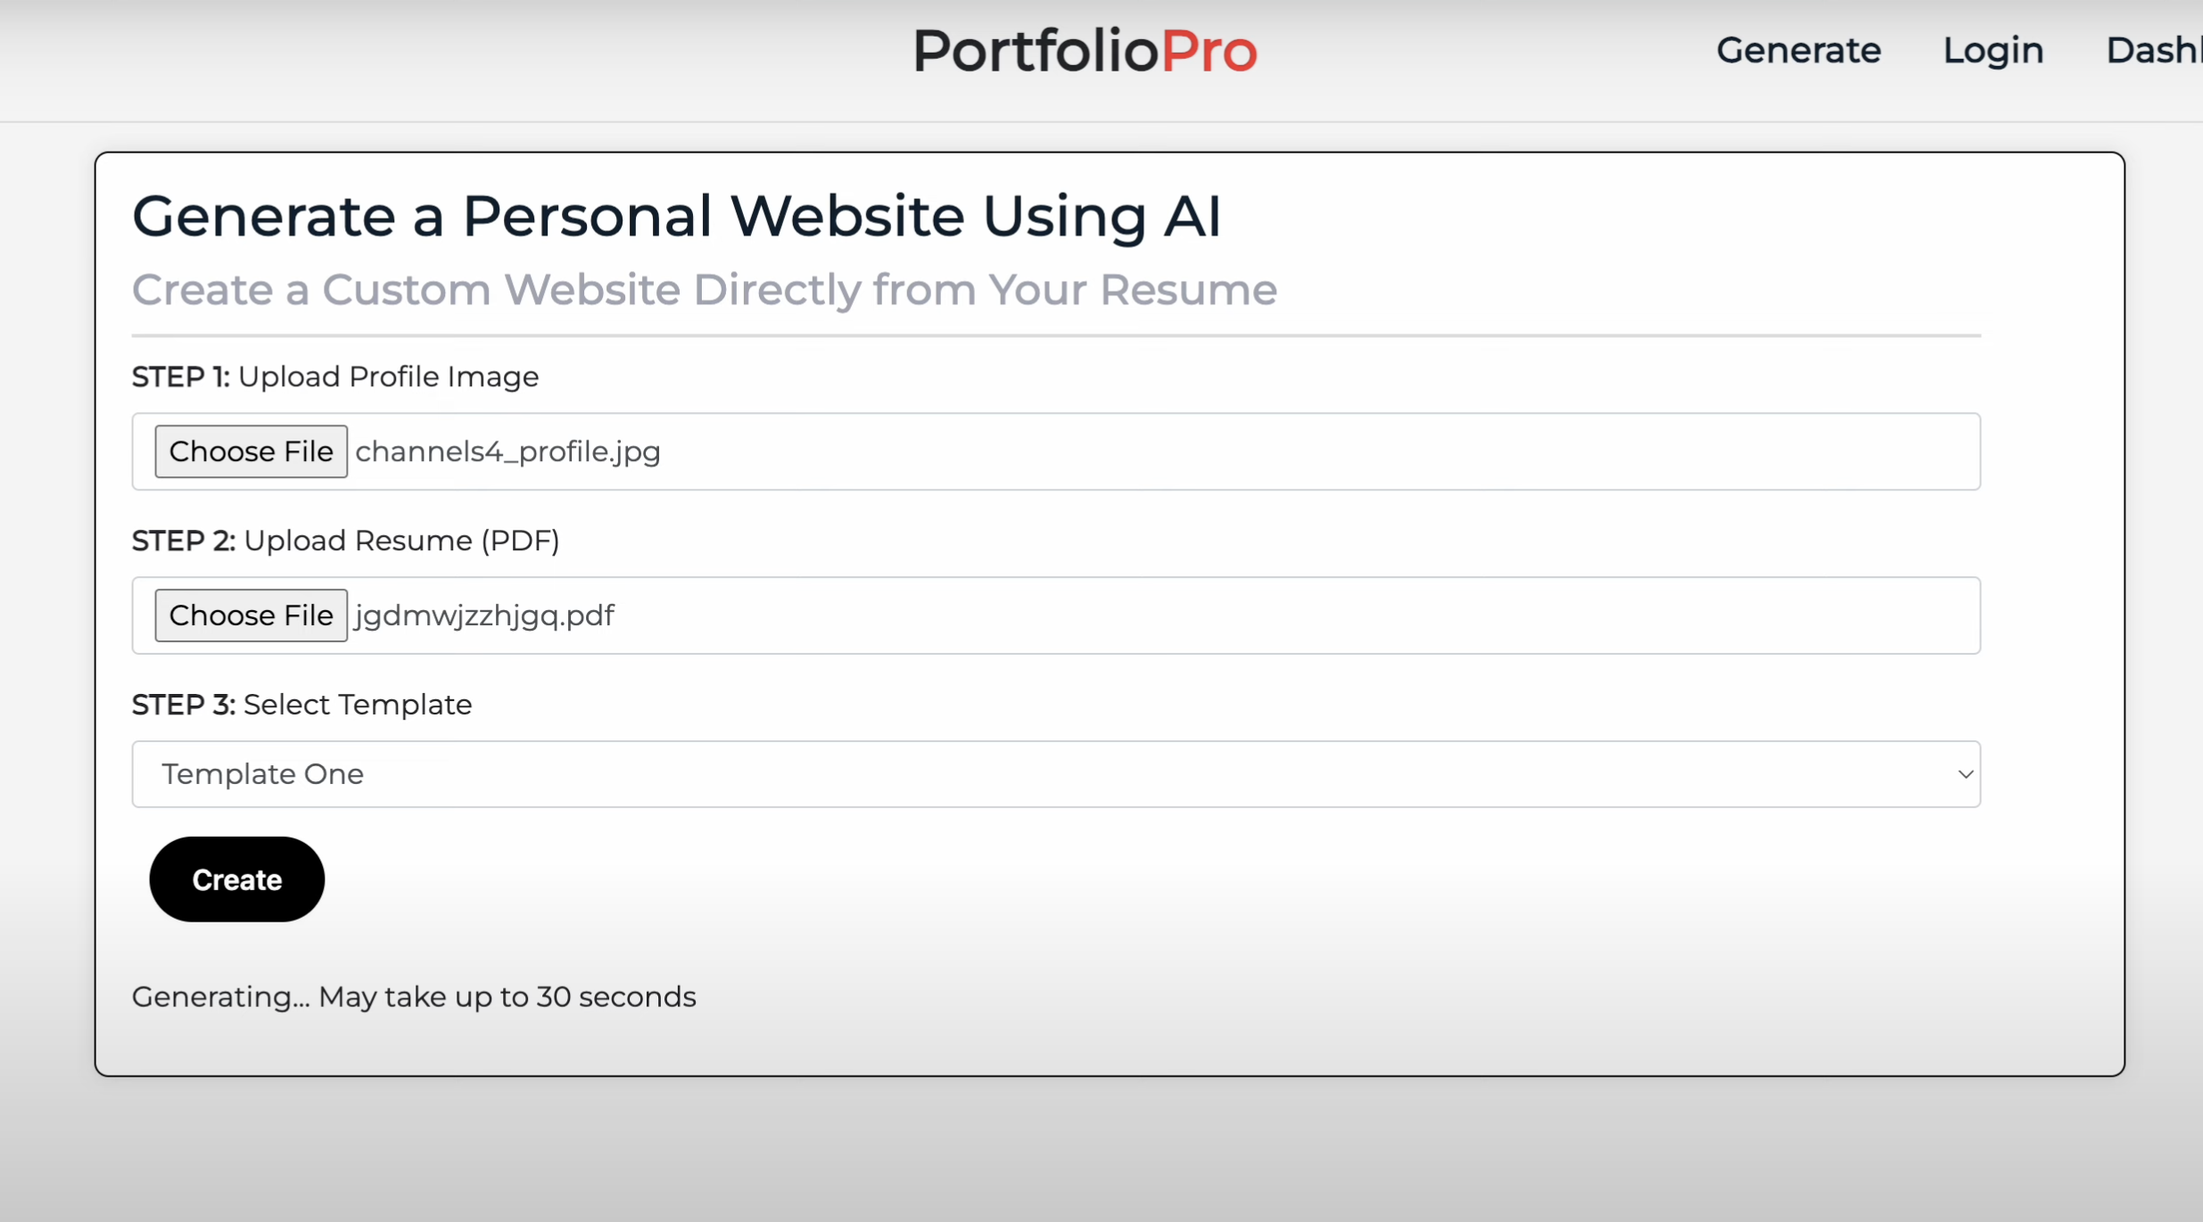2203x1222 pixels.
Task: Click the channels4_profile.jpg file name
Action: (x=507, y=451)
